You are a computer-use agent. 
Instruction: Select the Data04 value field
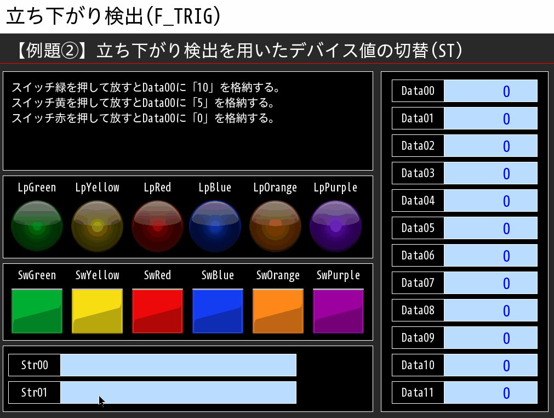pos(490,201)
